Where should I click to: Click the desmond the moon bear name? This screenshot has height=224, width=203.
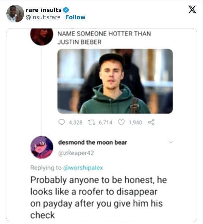coord(93,142)
